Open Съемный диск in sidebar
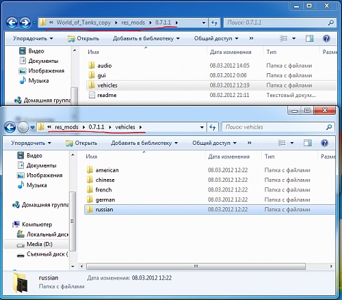The image size is (342, 300). point(42,254)
